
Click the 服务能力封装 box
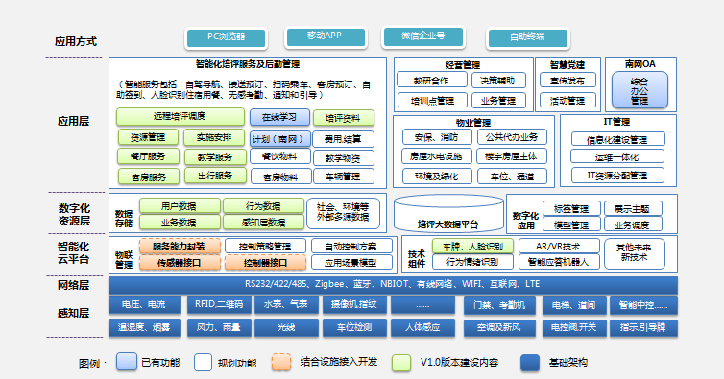pos(180,246)
